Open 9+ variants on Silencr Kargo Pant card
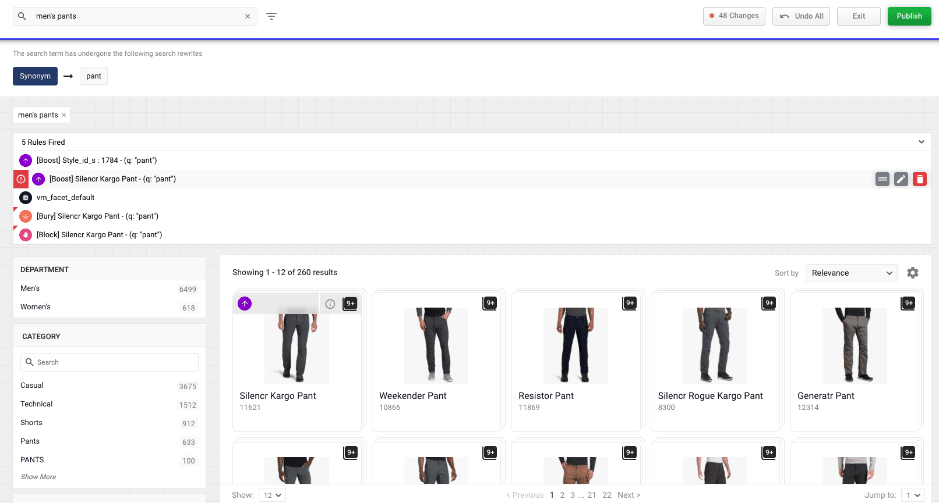Image resolution: width=939 pixels, height=503 pixels. point(350,304)
